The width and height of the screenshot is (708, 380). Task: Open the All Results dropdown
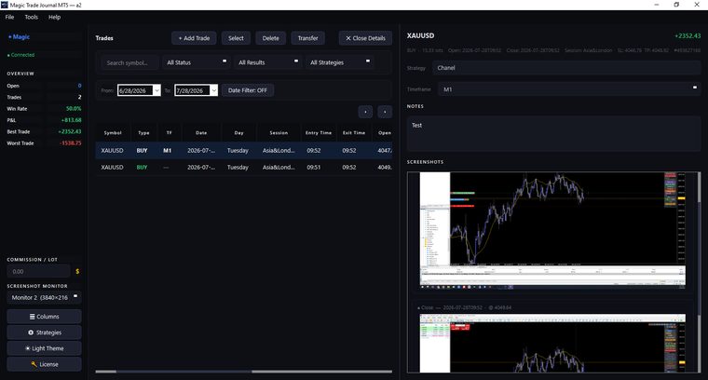tap(267, 62)
